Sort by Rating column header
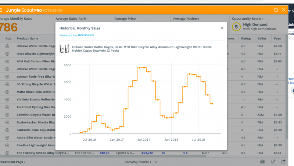Screen dimensions: 294x166 click(246, 38)
